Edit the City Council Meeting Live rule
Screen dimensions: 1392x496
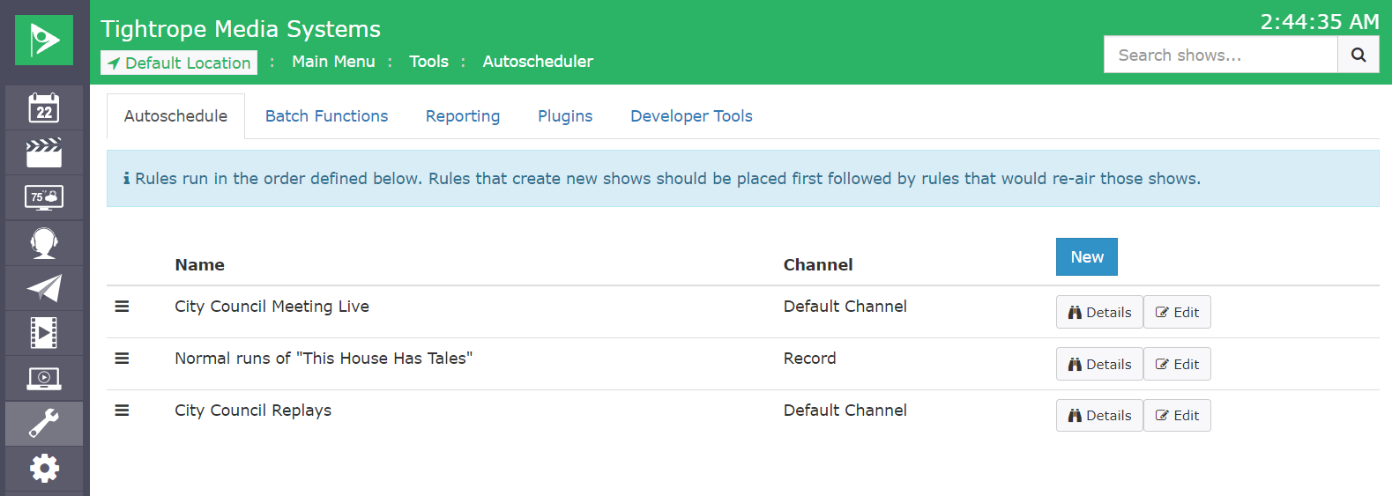(1177, 312)
